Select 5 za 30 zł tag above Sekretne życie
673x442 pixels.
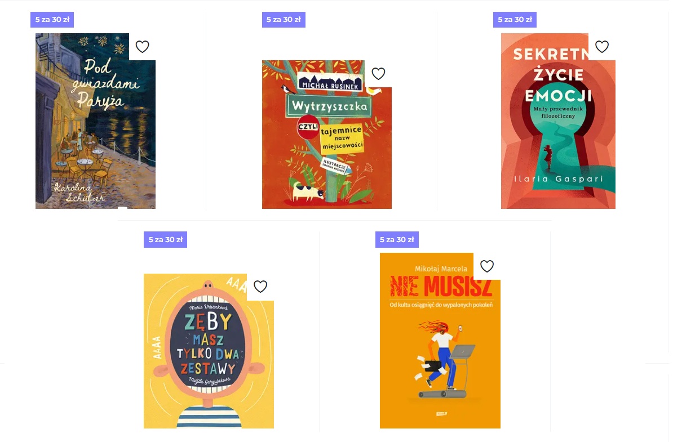[x=515, y=19]
